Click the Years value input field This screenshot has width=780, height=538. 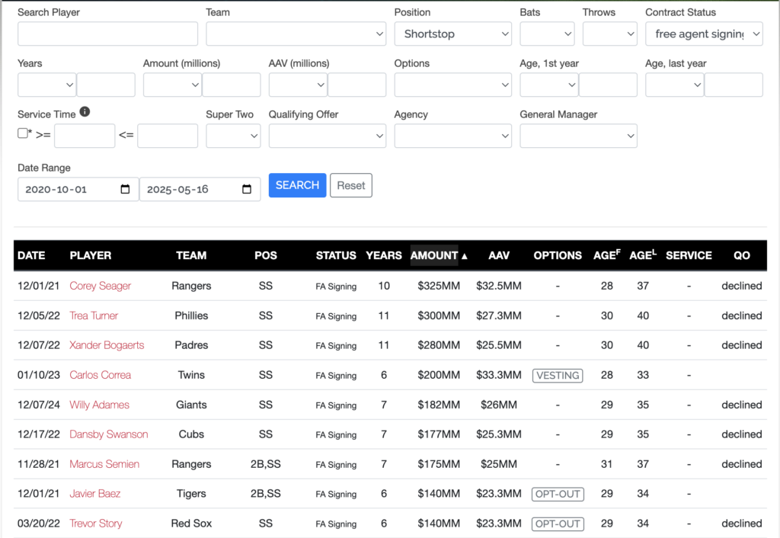click(106, 85)
